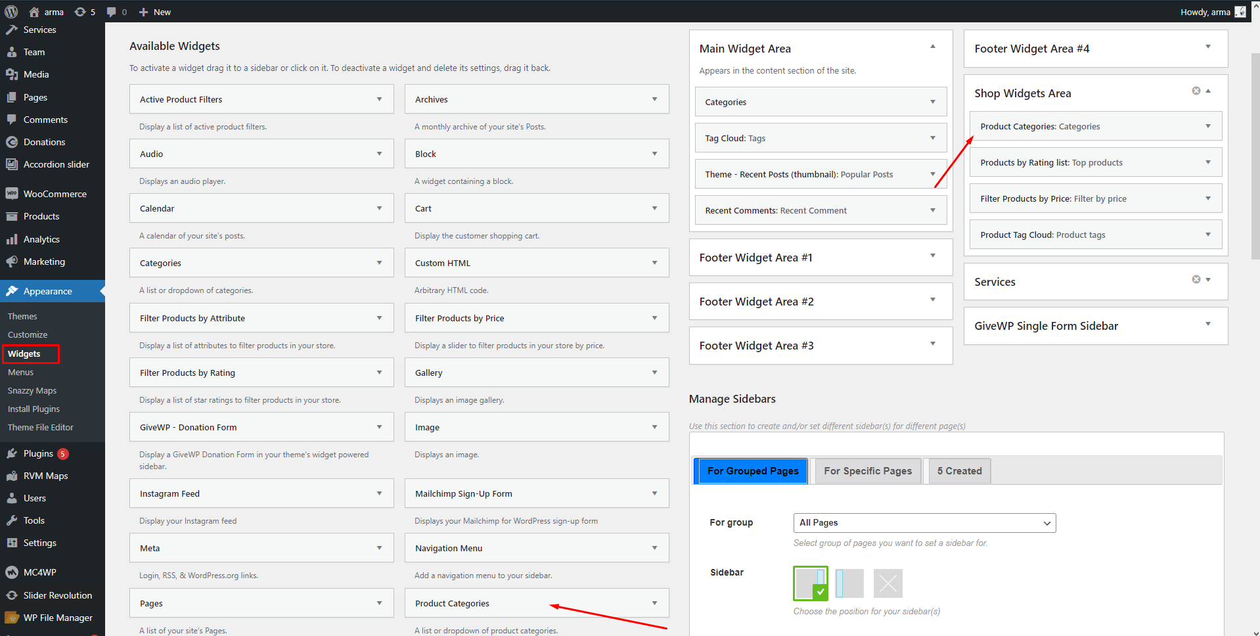Click the WordPress logo in admin bar
1260x636 pixels.
point(11,12)
